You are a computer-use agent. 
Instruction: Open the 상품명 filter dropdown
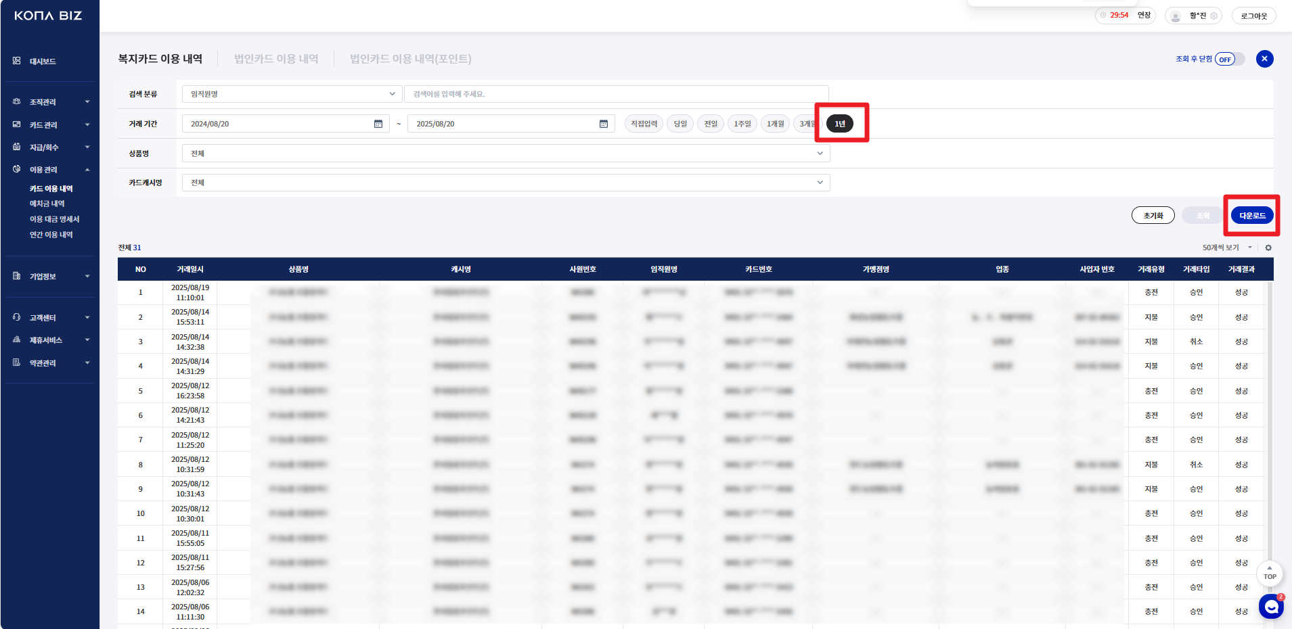[506, 154]
